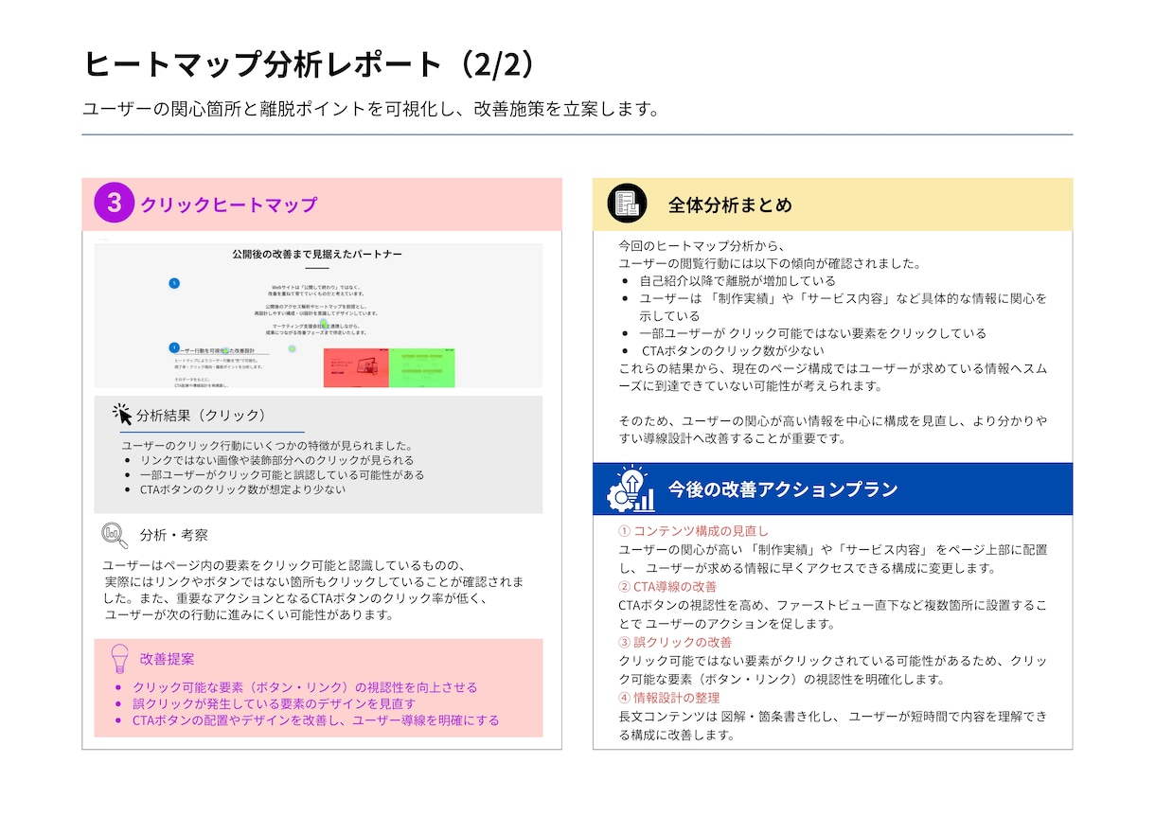The width and height of the screenshot is (1155, 817).
Task: Click the checklist icon beside 全体分析まとめ
Action: pos(627,204)
